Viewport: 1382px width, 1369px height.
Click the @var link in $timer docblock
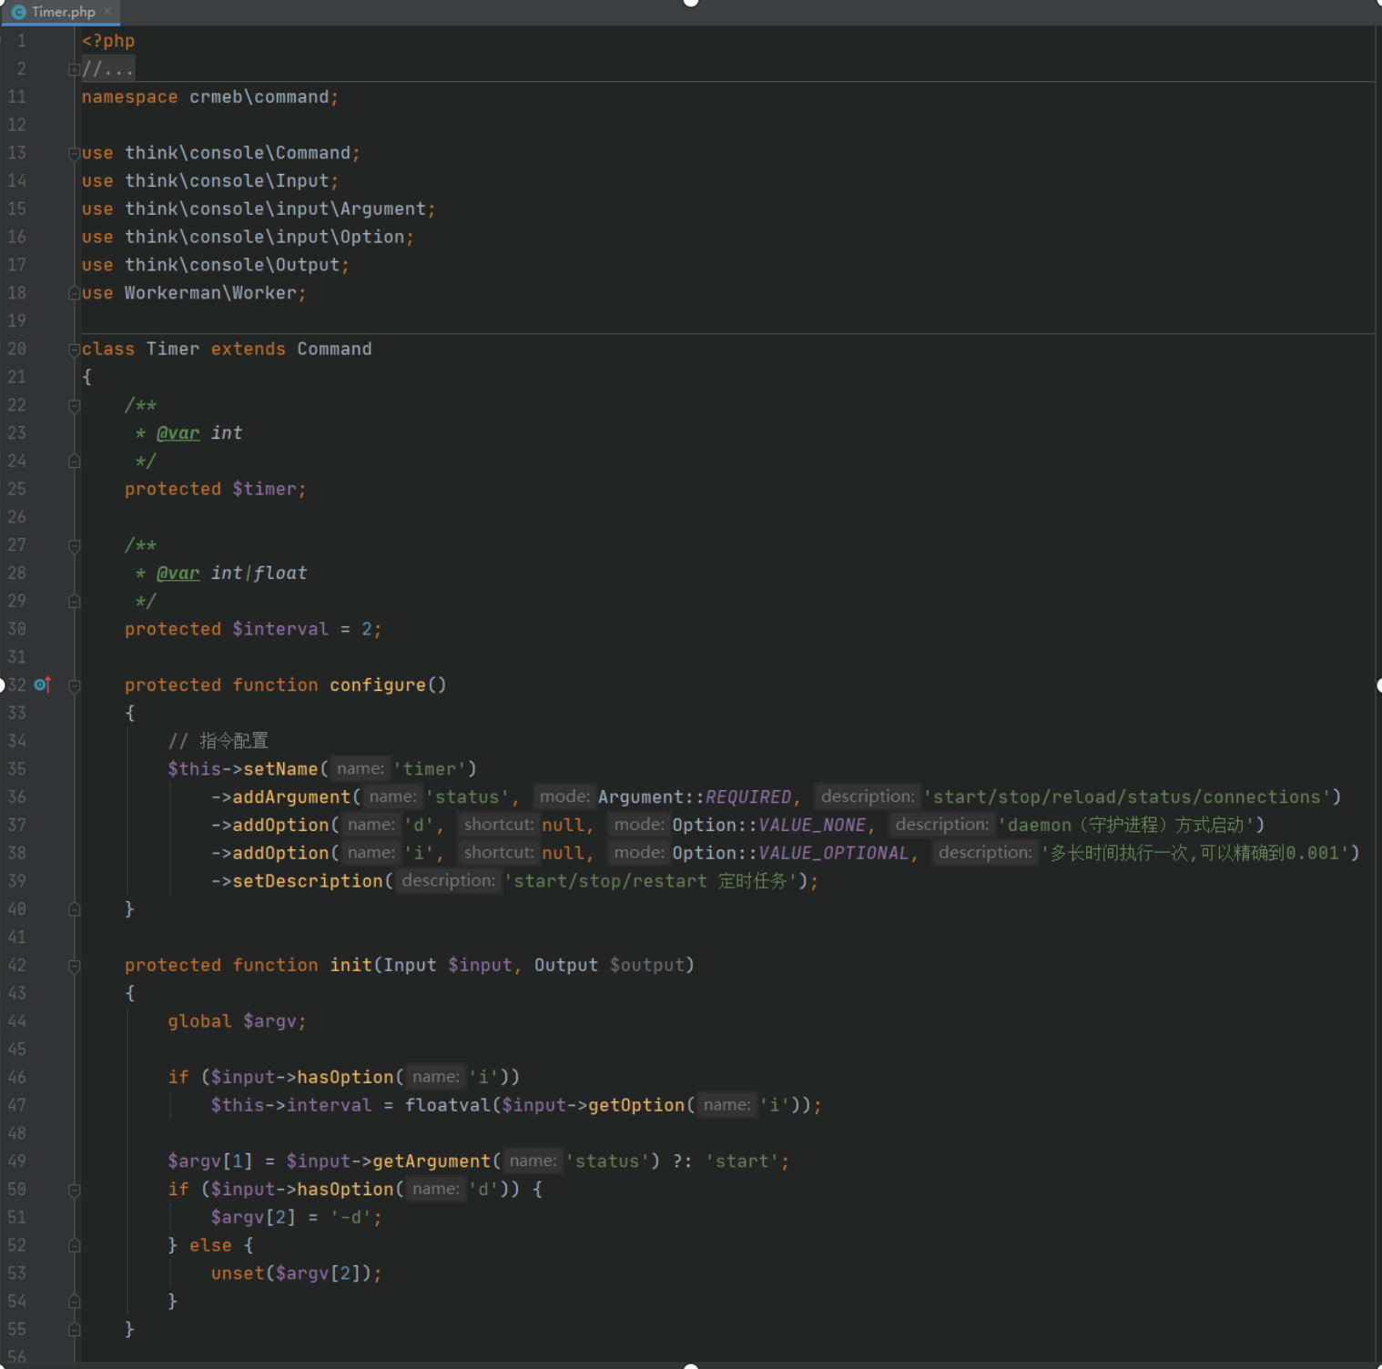[x=178, y=432]
